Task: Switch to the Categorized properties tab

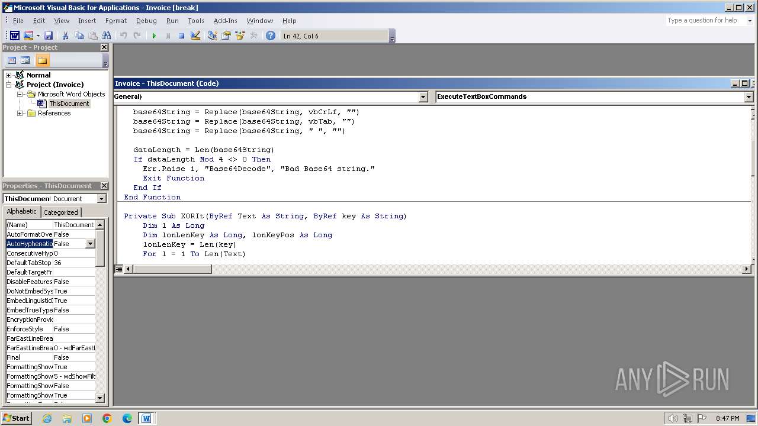Action: (60, 212)
